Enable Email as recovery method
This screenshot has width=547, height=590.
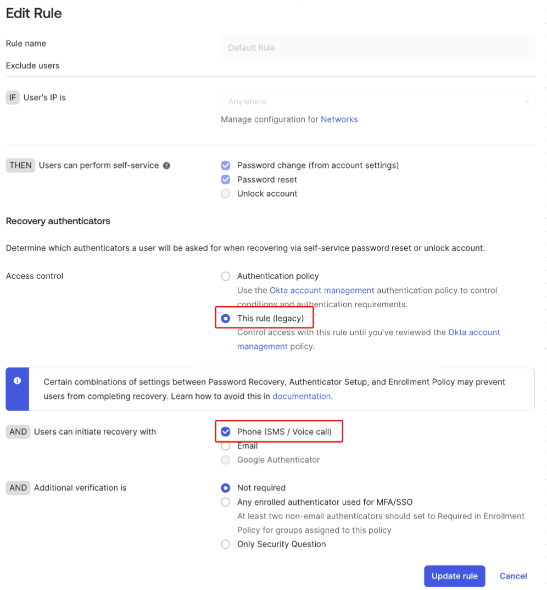(225, 446)
